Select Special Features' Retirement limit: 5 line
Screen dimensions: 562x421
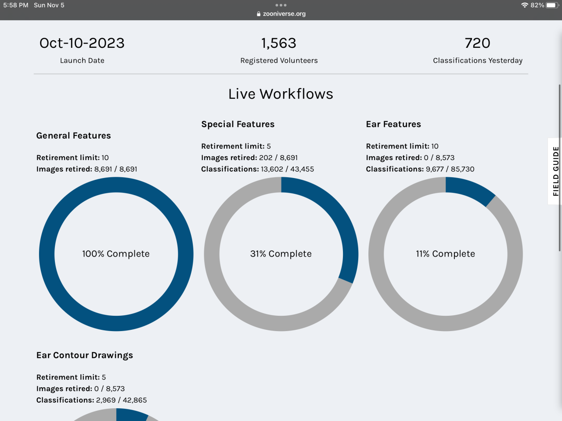coord(236,146)
